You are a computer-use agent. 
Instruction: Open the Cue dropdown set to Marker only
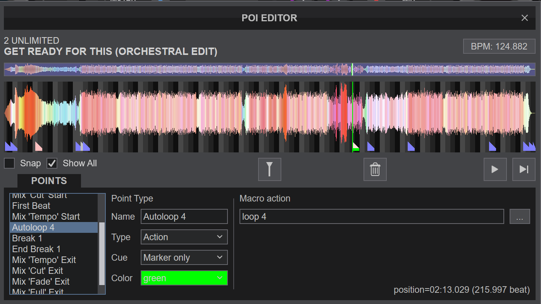tap(184, 258)
